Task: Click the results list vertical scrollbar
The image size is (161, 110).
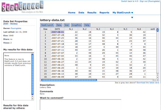Action: point(33,74)
